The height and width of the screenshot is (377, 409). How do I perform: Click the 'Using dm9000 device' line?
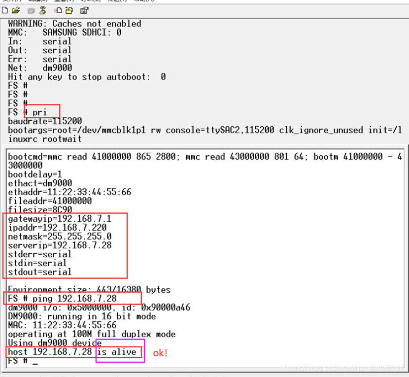pos(55,343)
